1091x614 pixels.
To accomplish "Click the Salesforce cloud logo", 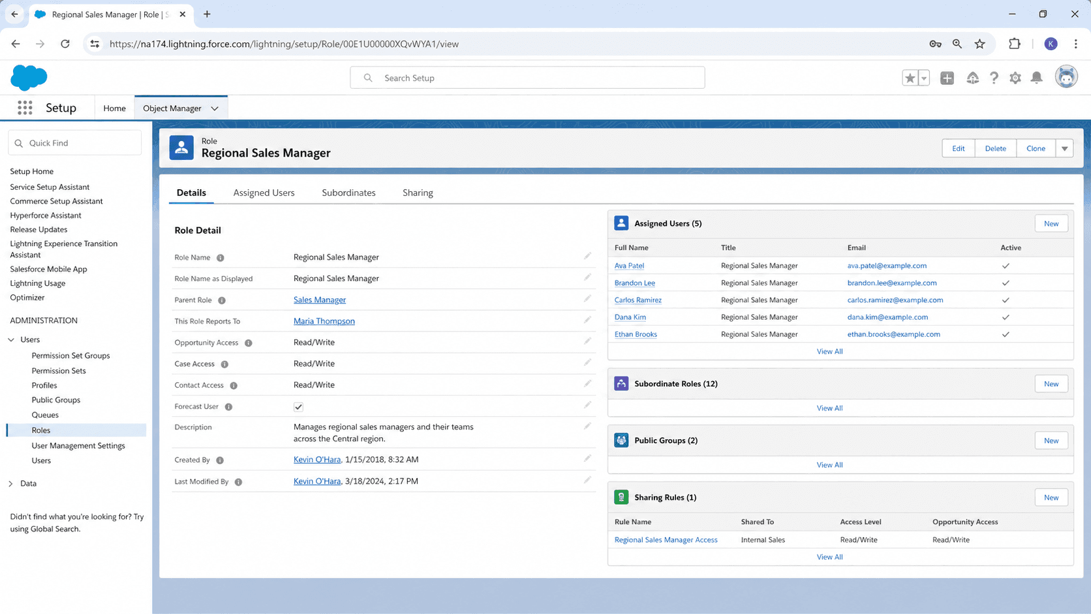I will click(29, 78).
